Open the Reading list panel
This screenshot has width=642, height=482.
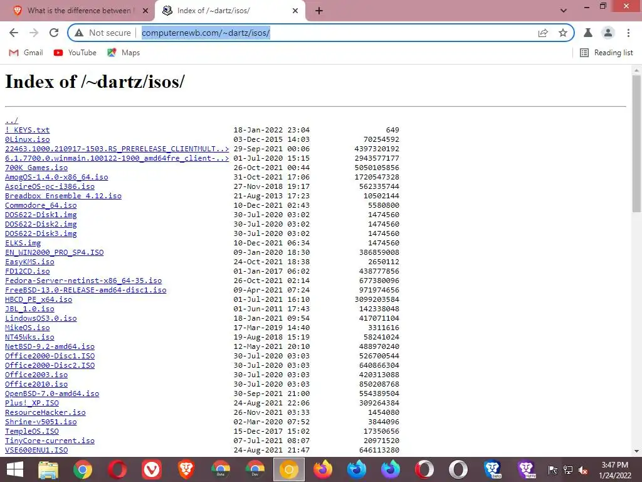coord(607,53)
